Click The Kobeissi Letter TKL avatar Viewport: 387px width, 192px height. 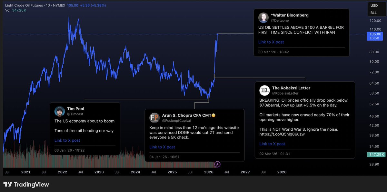click(265, 90)
